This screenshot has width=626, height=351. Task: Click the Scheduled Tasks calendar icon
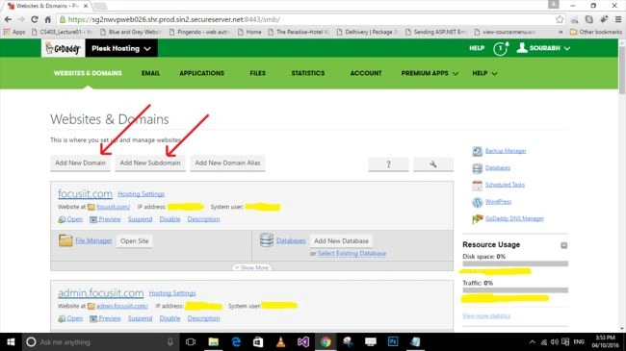(477, 185)
